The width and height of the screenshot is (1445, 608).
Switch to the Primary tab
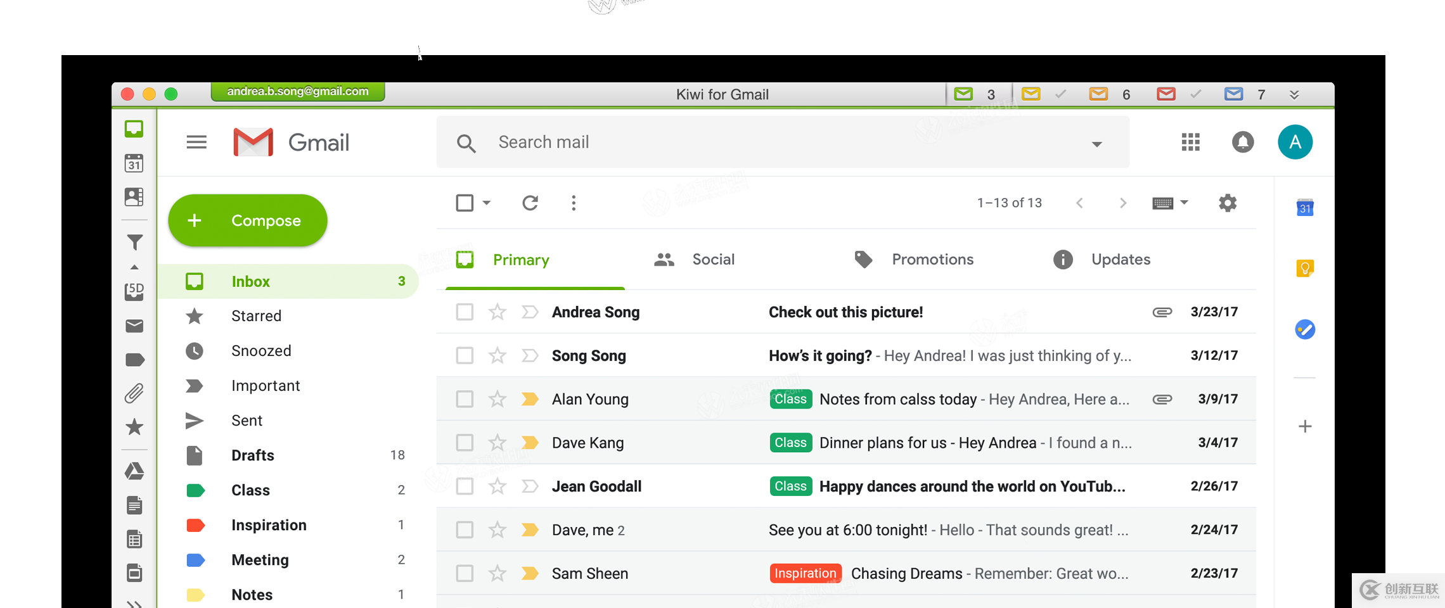(x=535, y=260)
